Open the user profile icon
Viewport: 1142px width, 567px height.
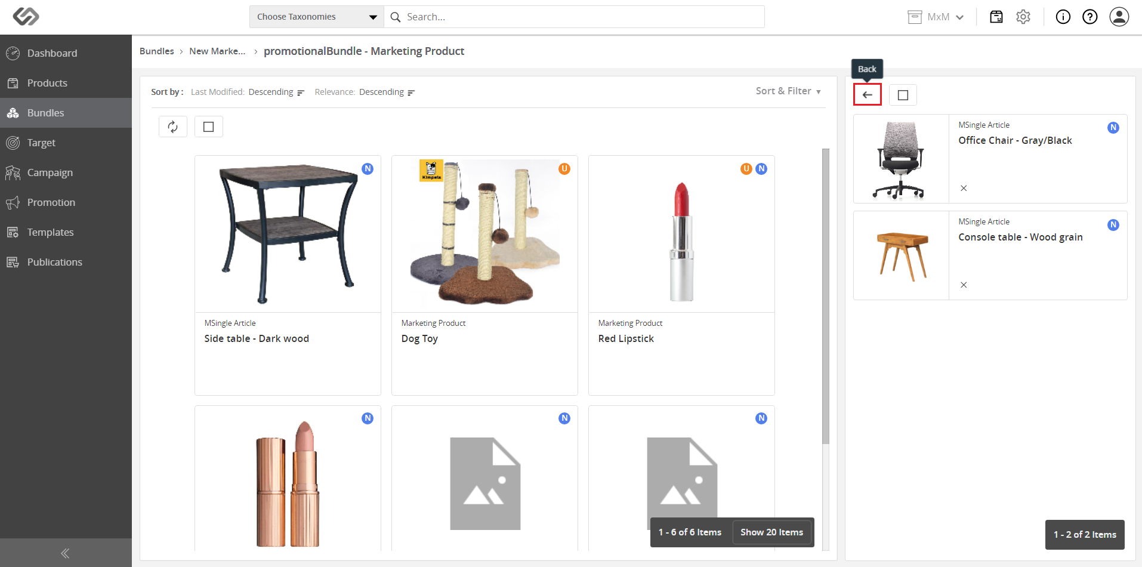tap(1119, 17)
